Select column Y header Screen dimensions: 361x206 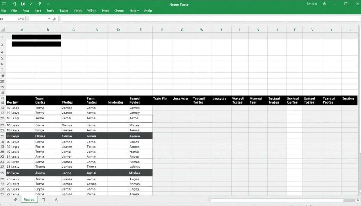coord(331,30)
